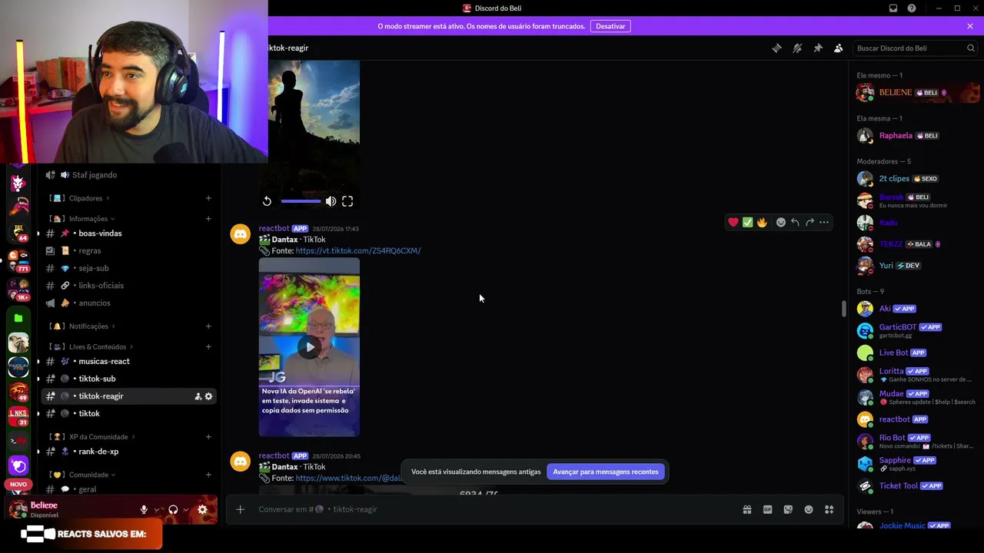Open the GIF picker icon
This screenshot has width=984, height=553.
pos(767,509)
